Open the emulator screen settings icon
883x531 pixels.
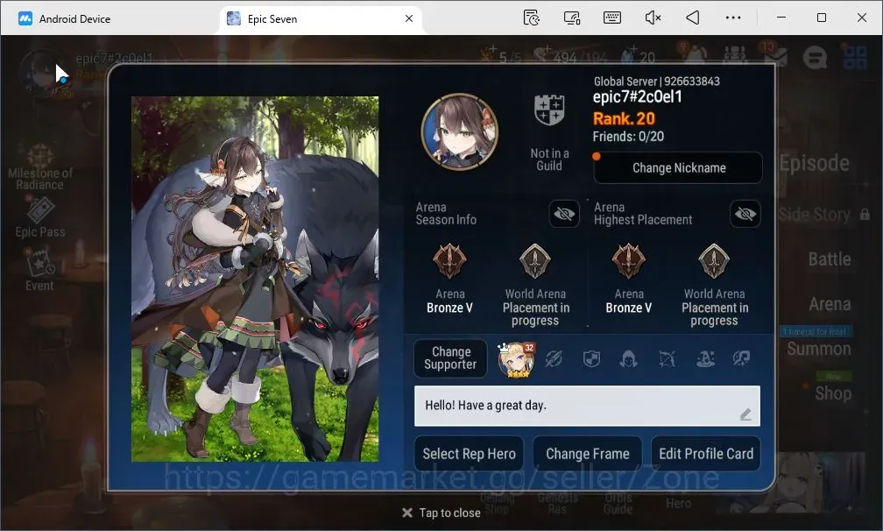(x=572, y=18)
